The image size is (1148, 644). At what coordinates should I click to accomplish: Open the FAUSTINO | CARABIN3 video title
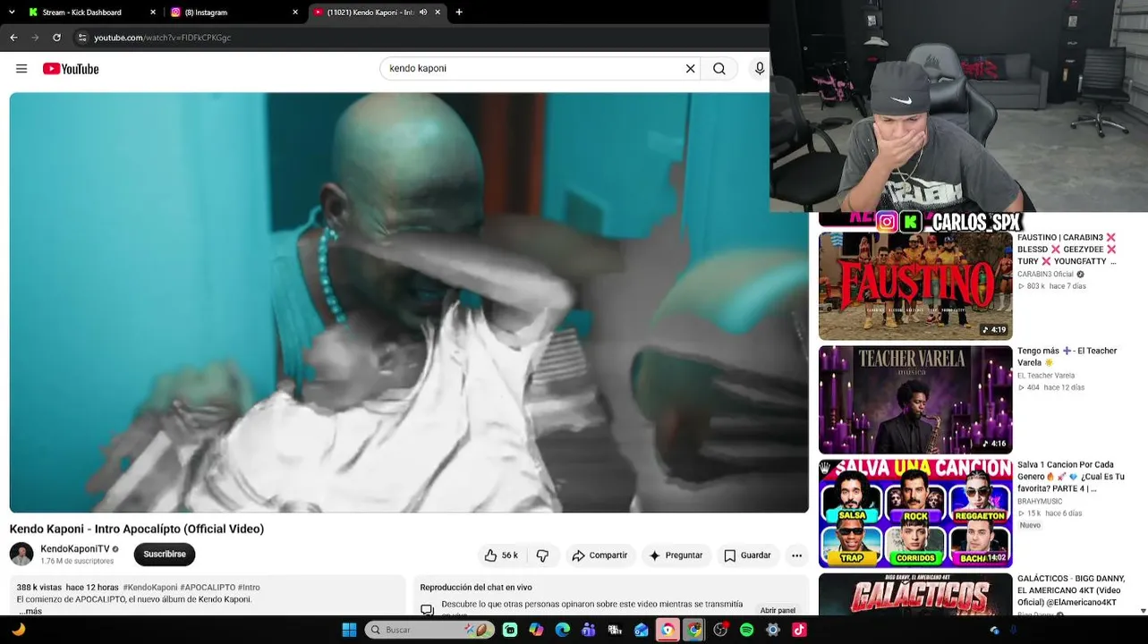point(1067,250)
